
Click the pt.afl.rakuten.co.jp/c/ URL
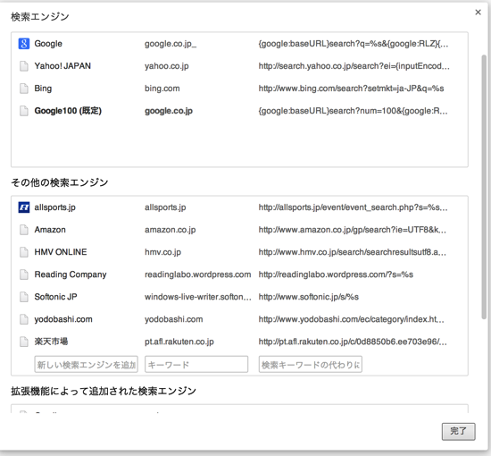coord(353,342)
